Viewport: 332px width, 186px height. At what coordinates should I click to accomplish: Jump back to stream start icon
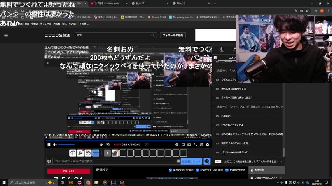[x=101, y=145]
